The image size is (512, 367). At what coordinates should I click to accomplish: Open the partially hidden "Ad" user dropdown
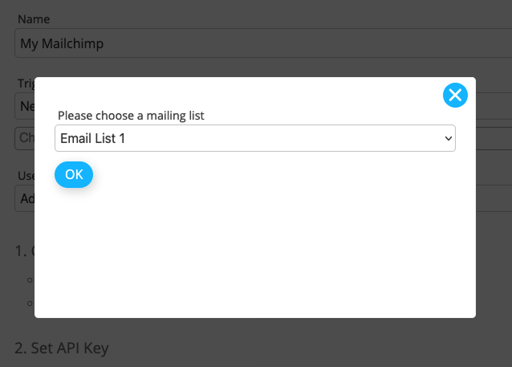click(x=24, y=198)
